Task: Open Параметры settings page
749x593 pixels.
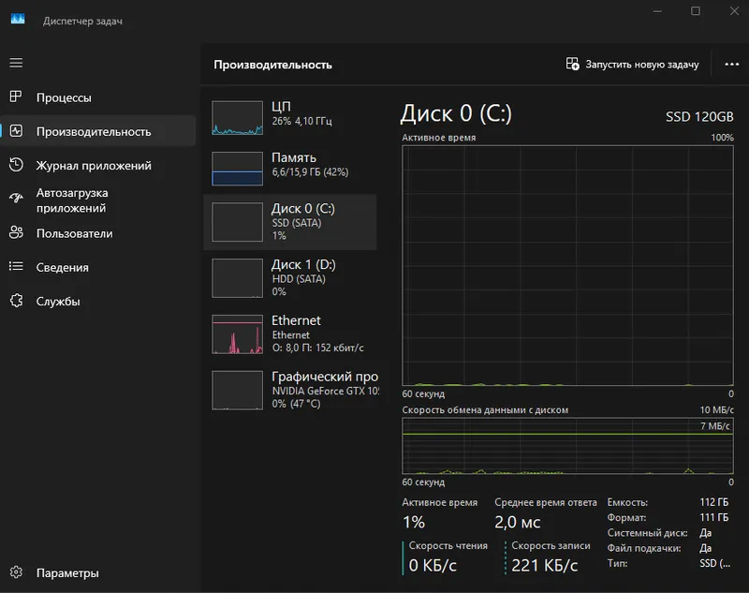Action: tap(98, 572)
